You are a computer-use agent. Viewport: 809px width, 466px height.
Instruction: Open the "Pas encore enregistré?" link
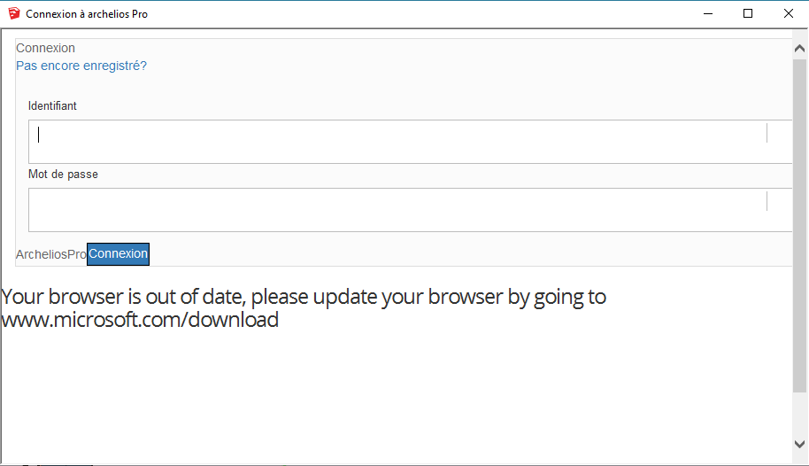81,66
